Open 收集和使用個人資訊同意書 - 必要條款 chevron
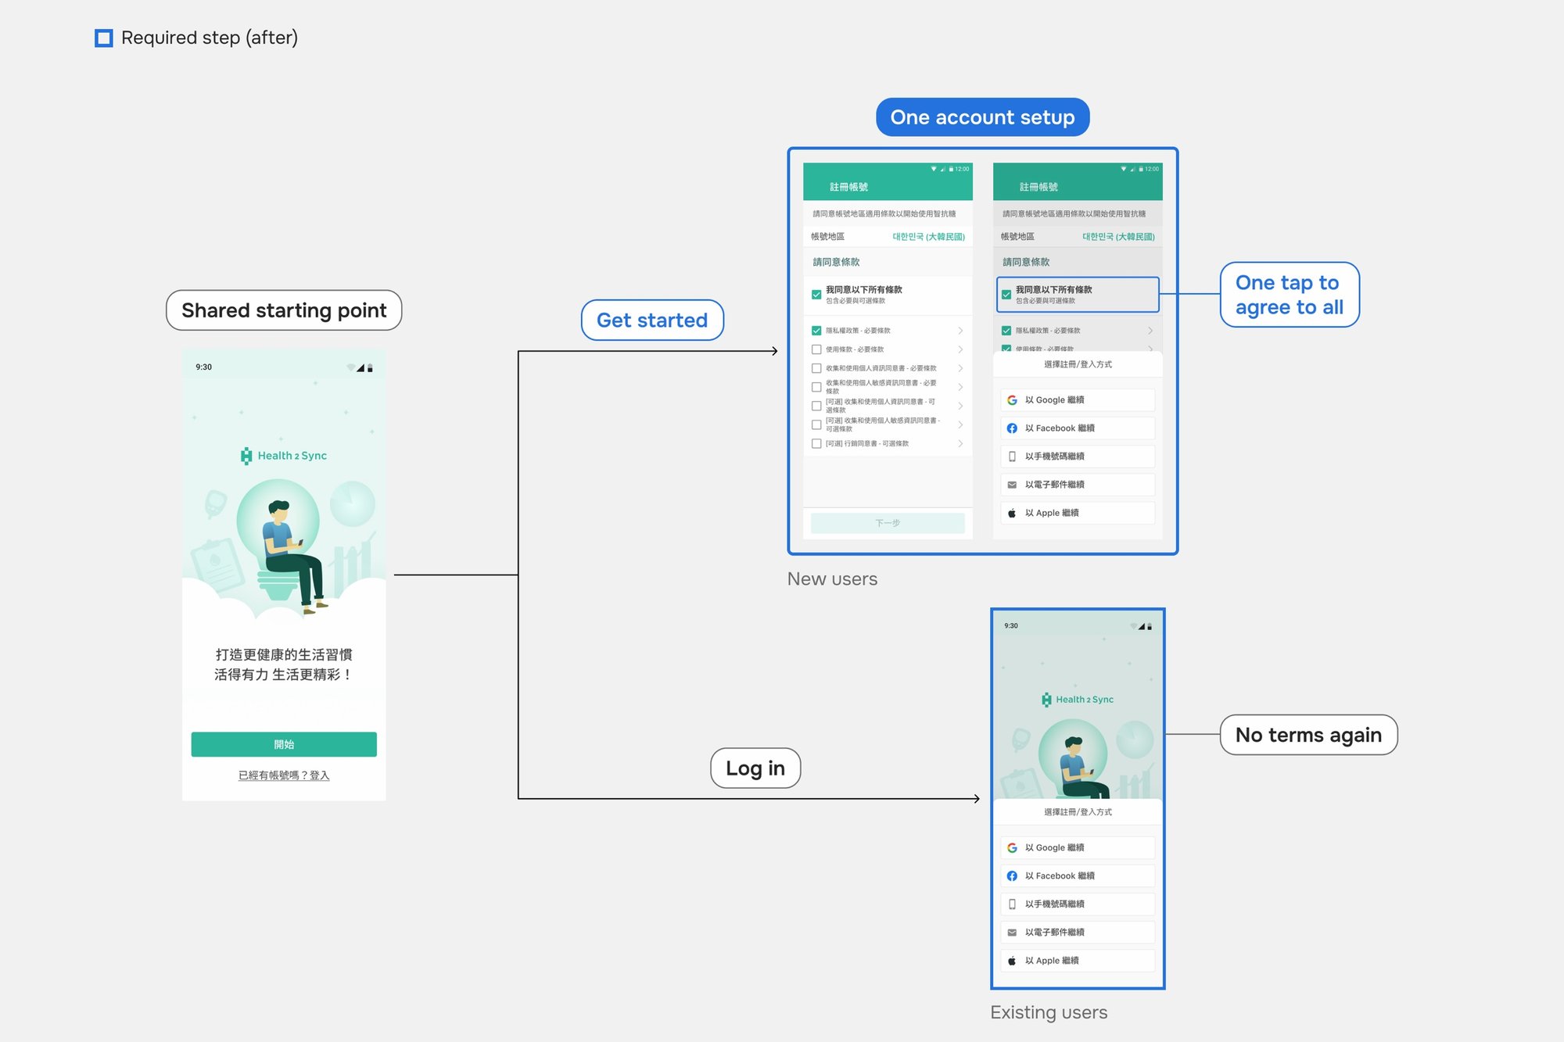 click(960, 368)
